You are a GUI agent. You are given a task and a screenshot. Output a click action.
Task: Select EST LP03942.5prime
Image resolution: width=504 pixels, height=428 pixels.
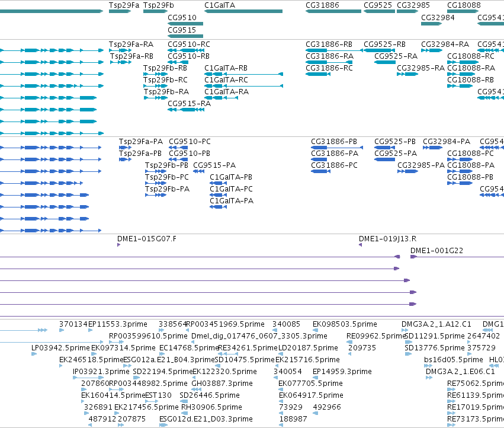60,348
